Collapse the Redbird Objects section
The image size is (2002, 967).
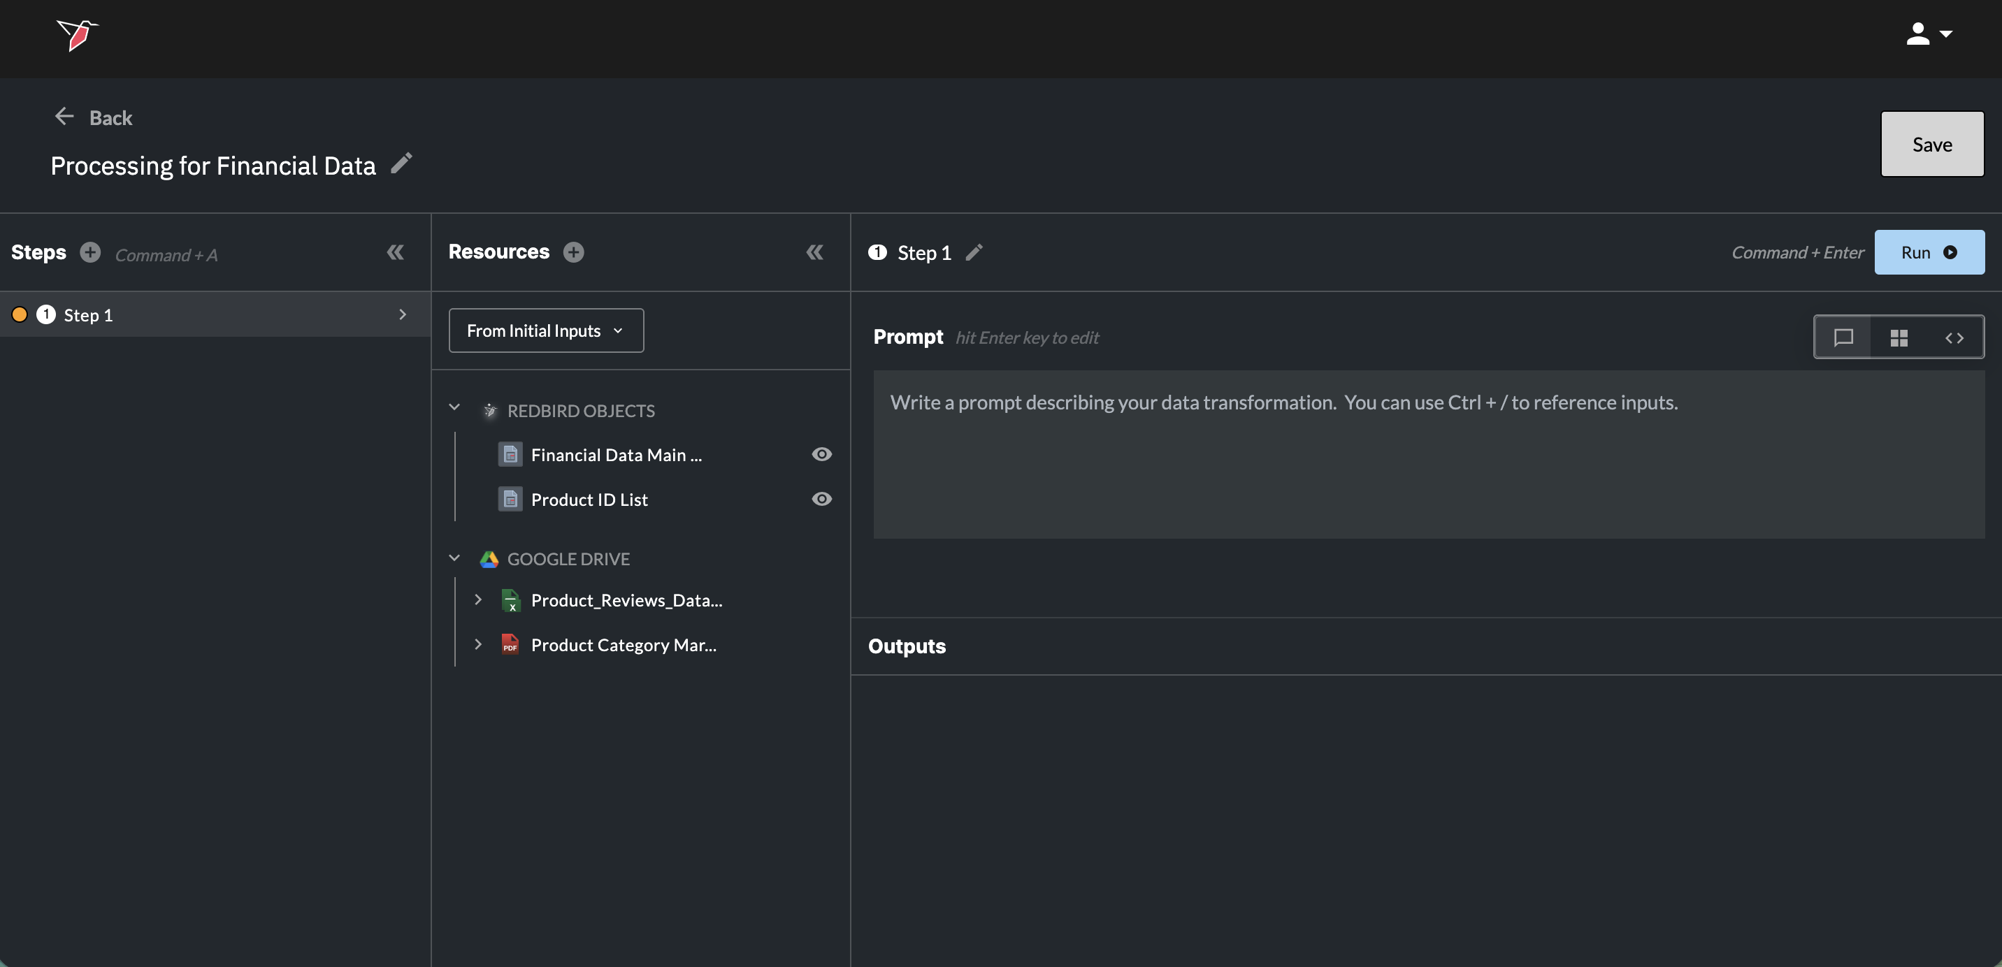(454, 408)
